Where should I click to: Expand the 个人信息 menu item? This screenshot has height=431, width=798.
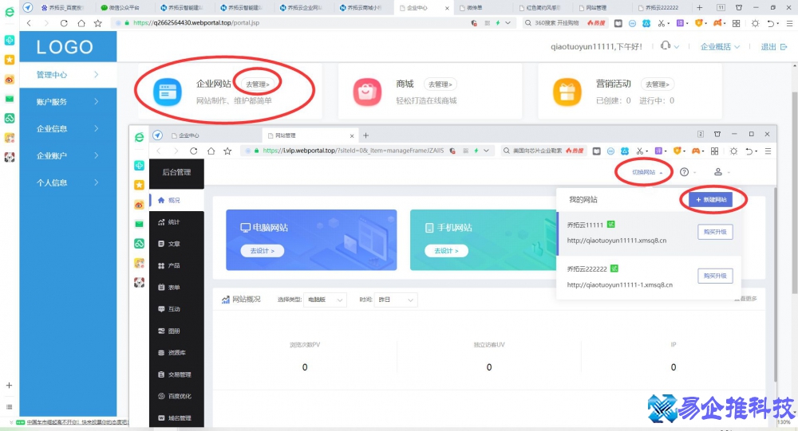pos(68,182)
